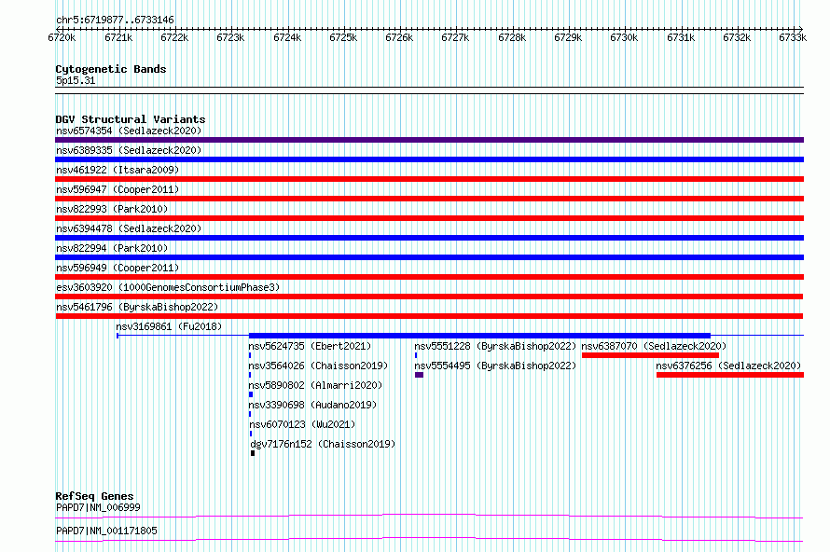Open PAPD7|NM_001171805 gene label
The image size is (830, 552).
click(107, 531)
